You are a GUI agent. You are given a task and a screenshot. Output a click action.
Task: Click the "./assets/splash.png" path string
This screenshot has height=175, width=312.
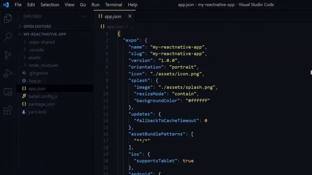coord(187,87)
